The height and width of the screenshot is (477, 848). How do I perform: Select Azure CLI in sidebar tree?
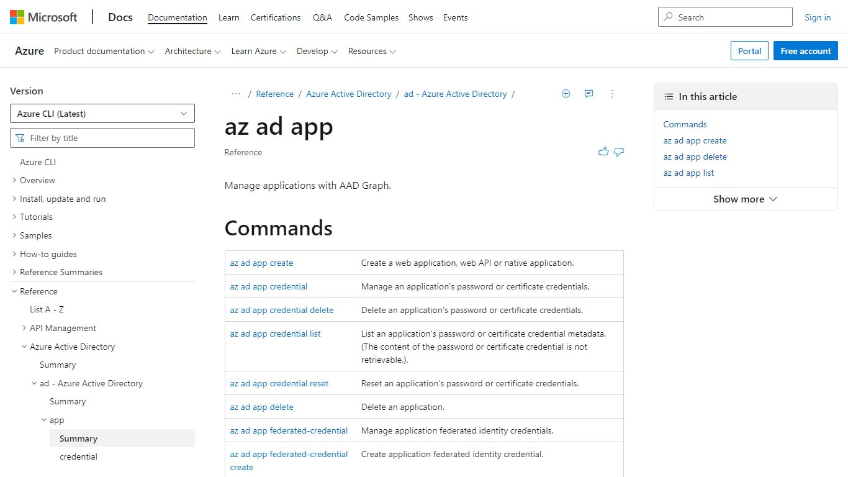point(38,162)
